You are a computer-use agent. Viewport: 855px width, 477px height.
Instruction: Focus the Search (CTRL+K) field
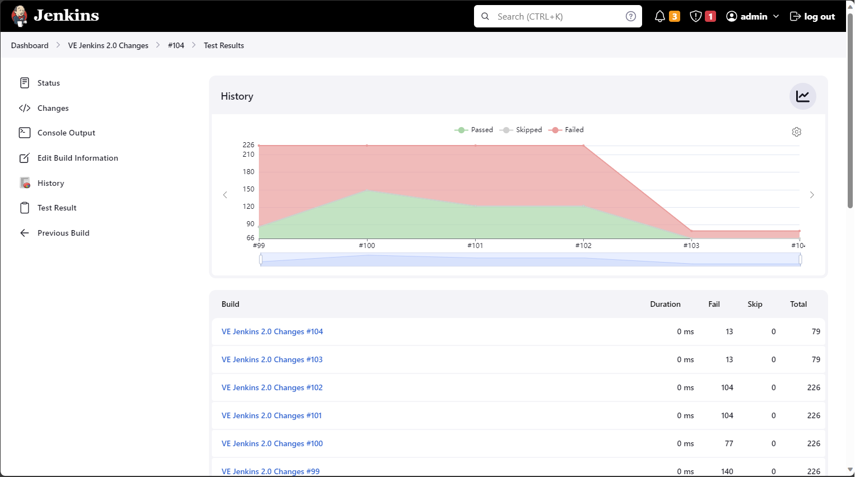(x=558, y=17)
